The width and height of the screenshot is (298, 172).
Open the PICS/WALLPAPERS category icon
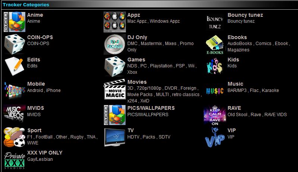coord(115,115)
